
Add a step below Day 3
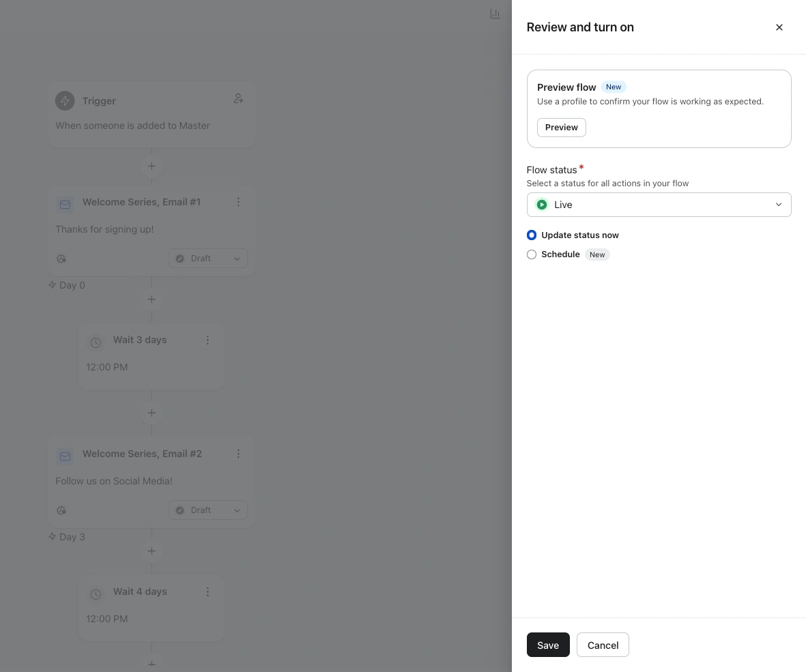pos(152,551)
